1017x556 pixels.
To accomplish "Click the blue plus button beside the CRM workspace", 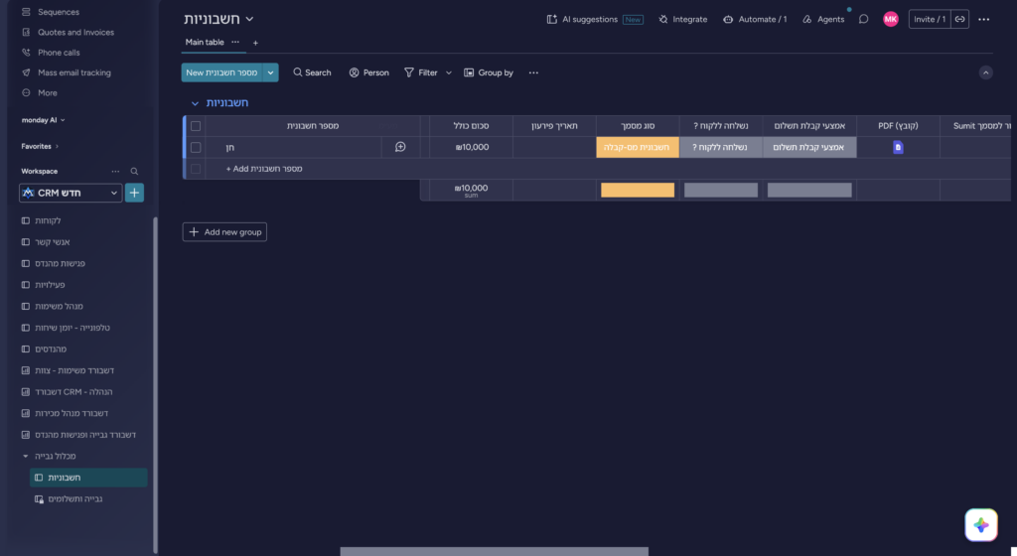I will coord(134,193).
